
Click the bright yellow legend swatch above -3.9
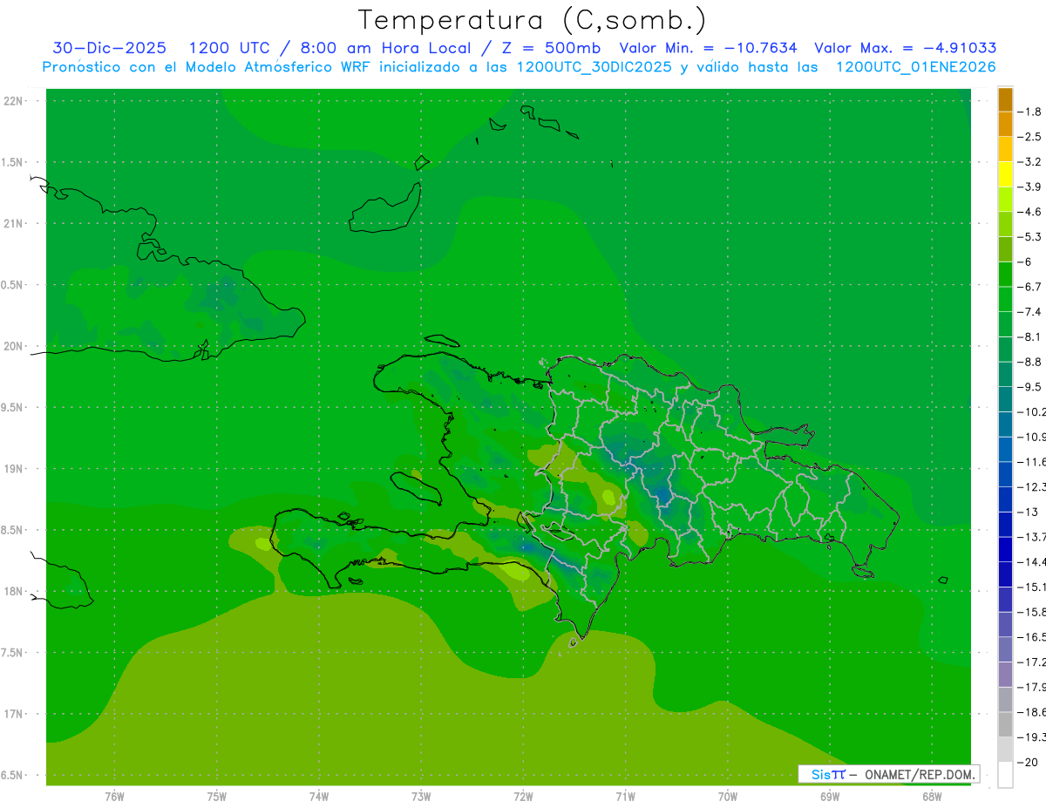[x=1005, y=174]
